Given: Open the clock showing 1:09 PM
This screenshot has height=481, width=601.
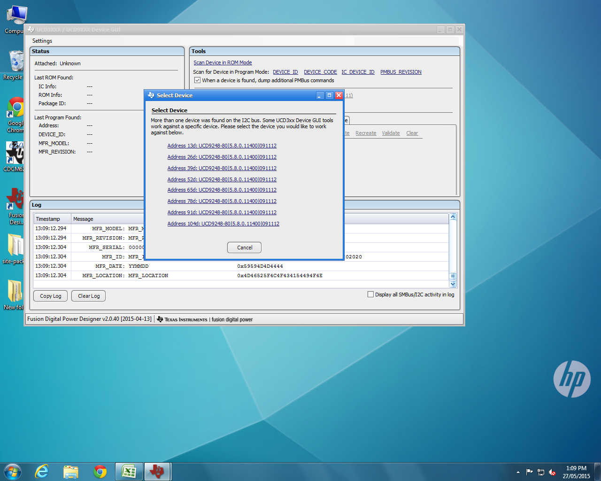Looking at the screenshot, I should coord(576,472).
